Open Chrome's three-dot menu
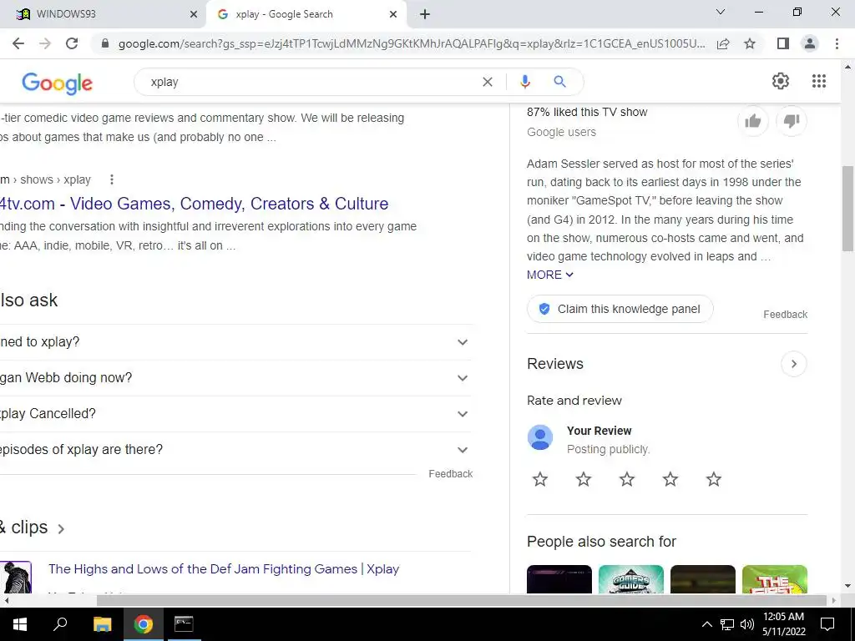The height and width of the screenshot is (641, 855). coord(837,43)
